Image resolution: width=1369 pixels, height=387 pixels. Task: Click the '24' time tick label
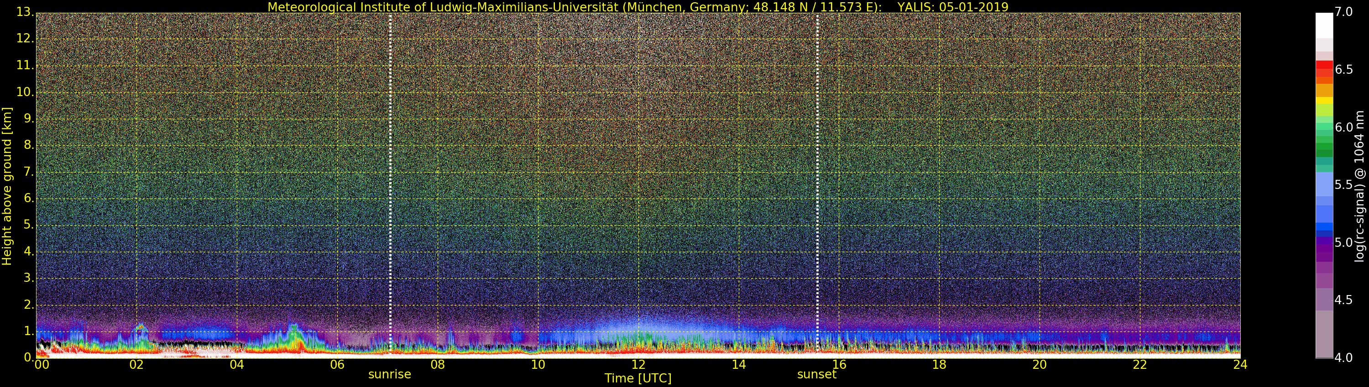[x=1240, y=365]
